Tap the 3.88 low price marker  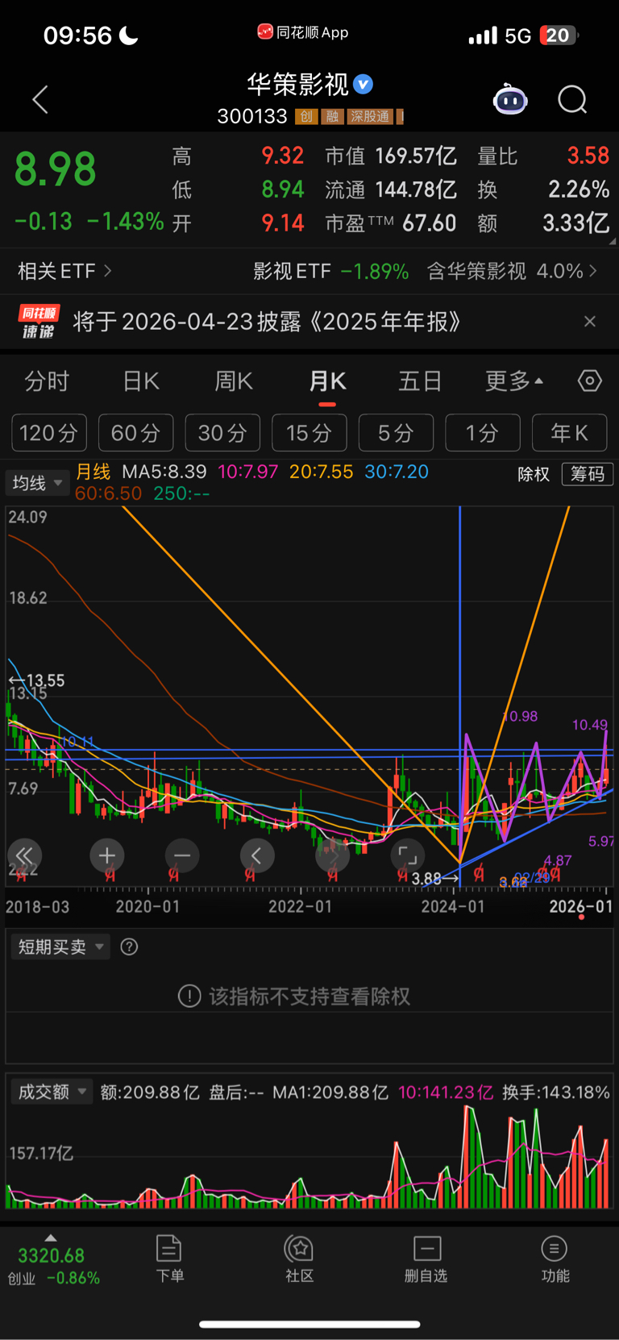(434, 879)
